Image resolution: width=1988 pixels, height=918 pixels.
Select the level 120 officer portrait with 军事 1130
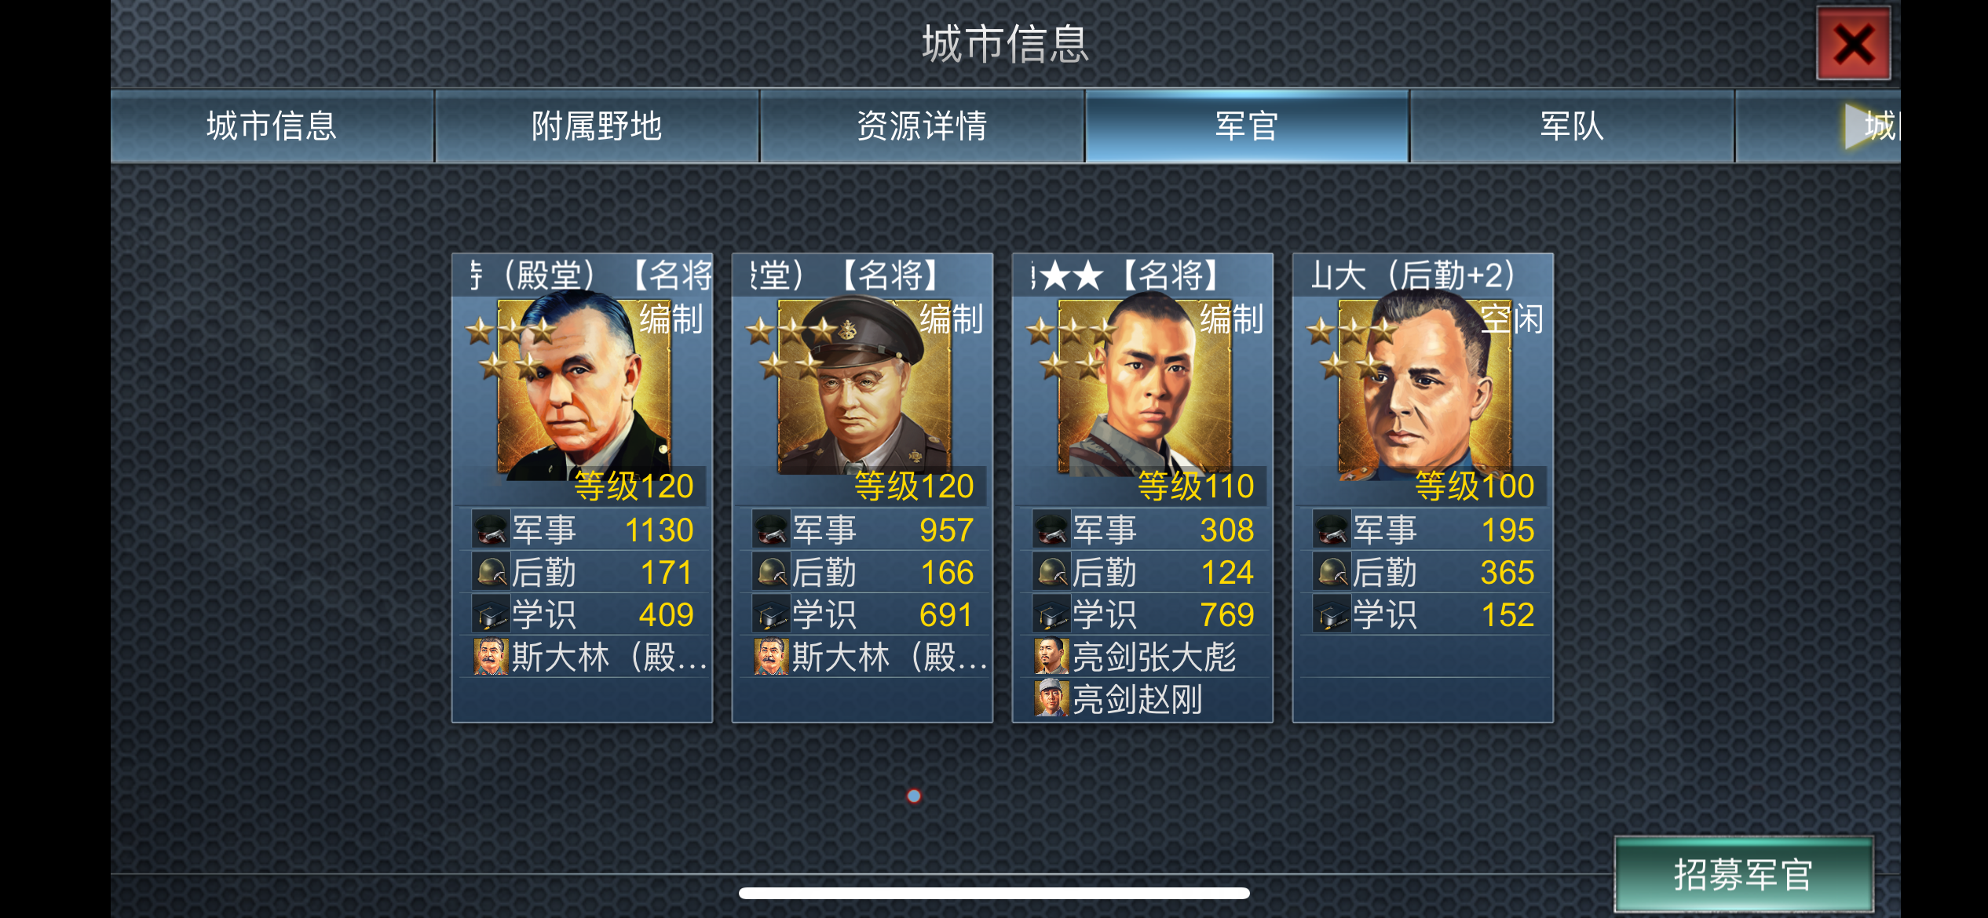tap(584, 389)
